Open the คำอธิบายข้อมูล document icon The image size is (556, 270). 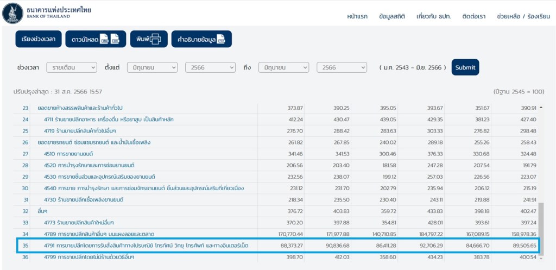pos(221,39)
